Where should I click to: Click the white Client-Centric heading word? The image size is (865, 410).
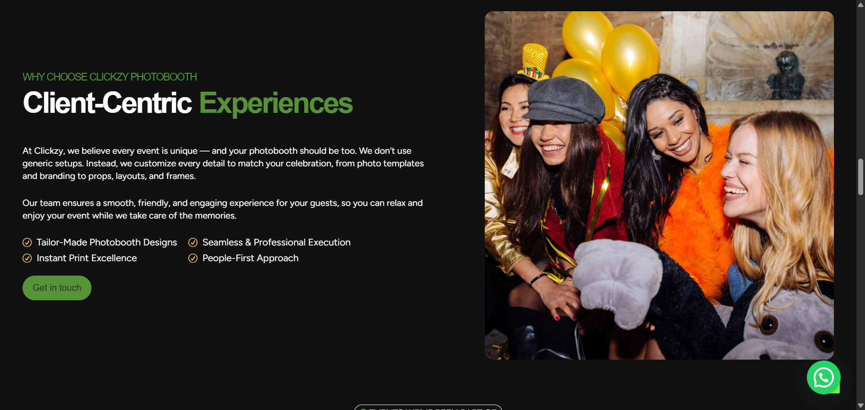[x=107, y=103]
